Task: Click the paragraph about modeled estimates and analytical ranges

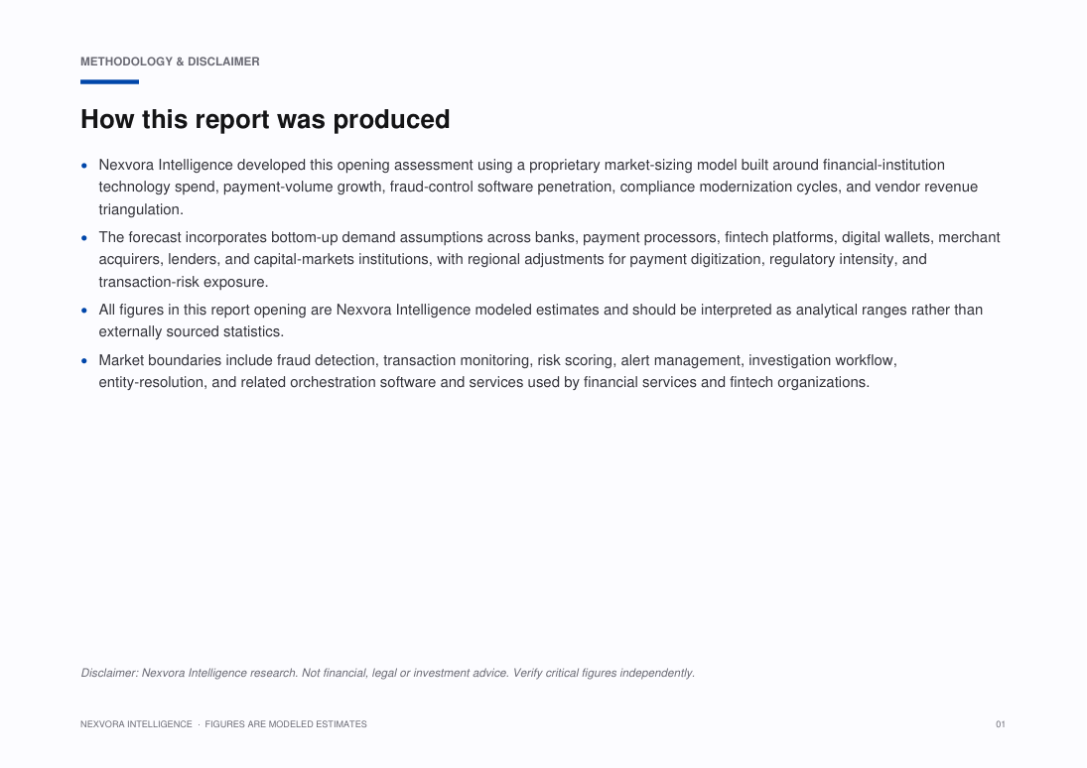Action: pos(541,320)
